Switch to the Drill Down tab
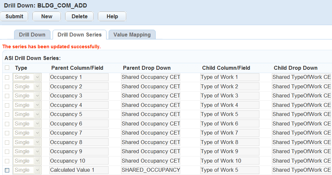This screenshot has height=175, width=332. point(32,35)
